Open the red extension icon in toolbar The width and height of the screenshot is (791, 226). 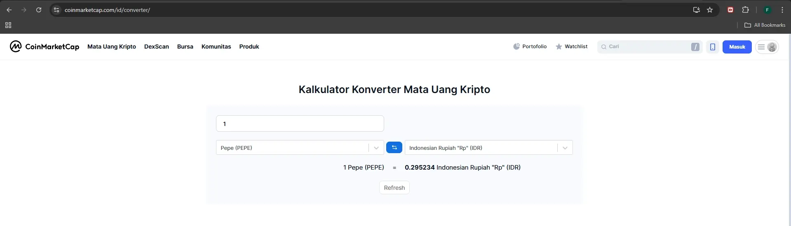pyautogui.click(x=730, y=10)
